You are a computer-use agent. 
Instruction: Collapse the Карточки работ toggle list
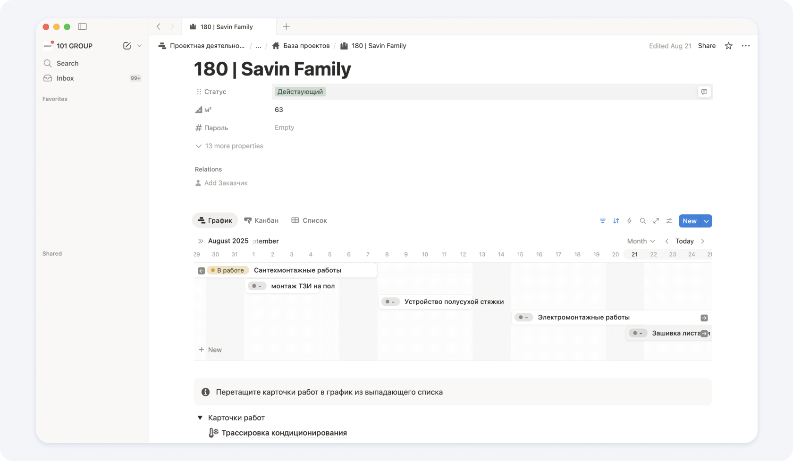(200, 418)
